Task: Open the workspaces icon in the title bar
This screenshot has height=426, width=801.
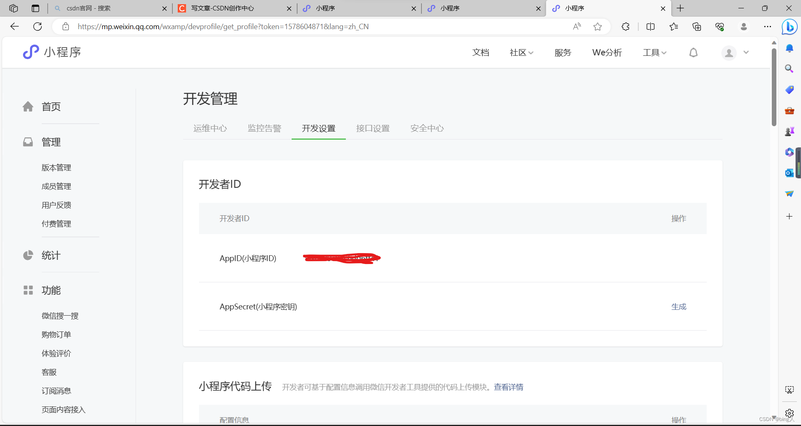Action: 14,8
